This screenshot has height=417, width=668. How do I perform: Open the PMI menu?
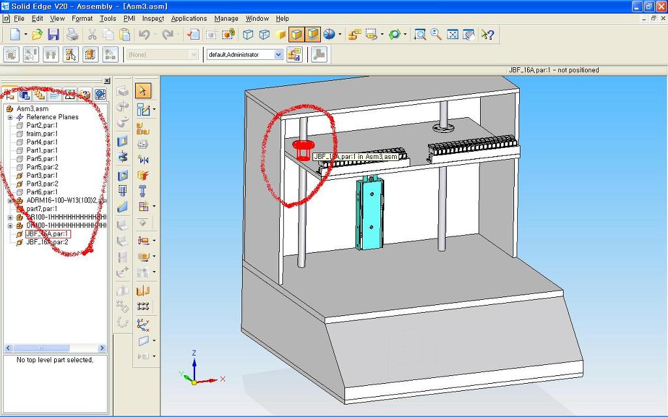[x=129, y=18]
